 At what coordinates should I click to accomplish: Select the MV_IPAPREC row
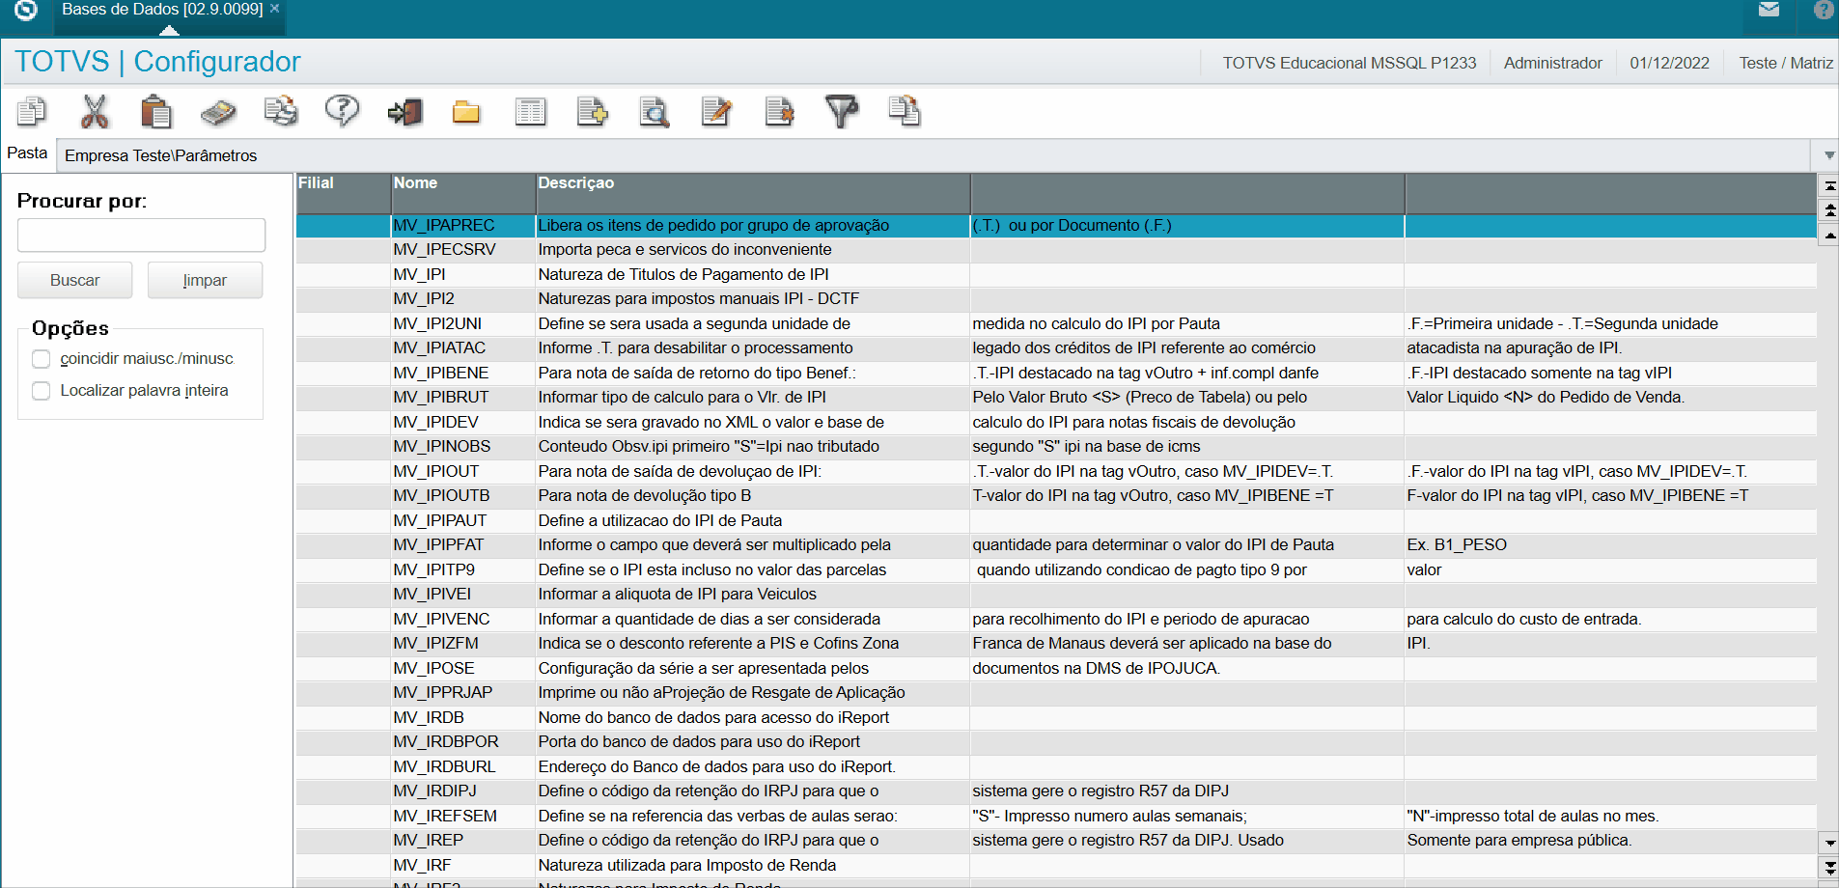tap(1056, 226)
